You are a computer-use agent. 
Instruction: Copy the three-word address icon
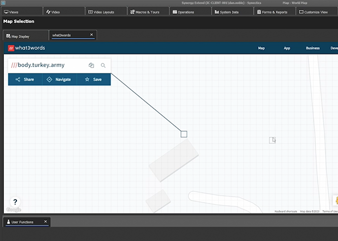(x=91, y=65)
